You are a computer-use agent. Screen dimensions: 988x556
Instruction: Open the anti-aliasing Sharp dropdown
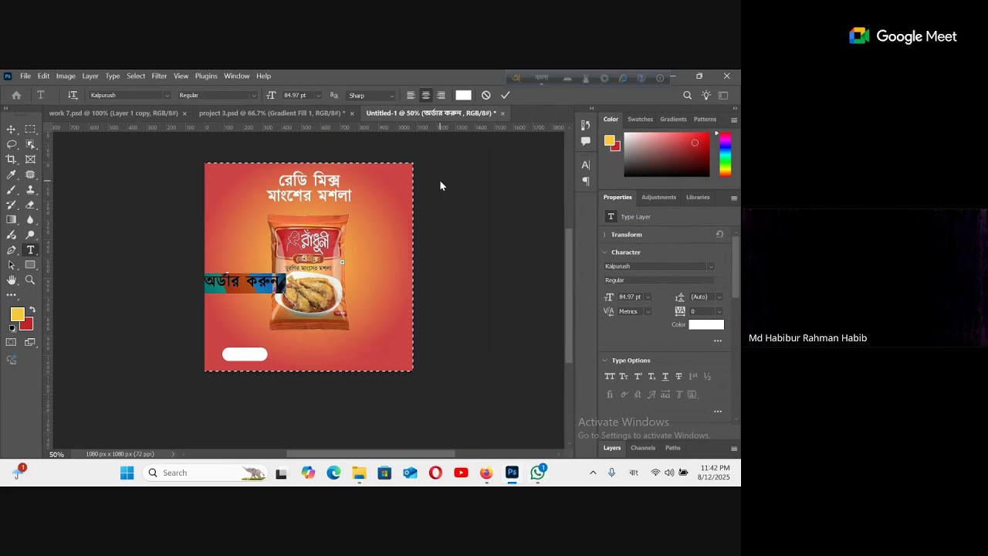pos(371,96)
